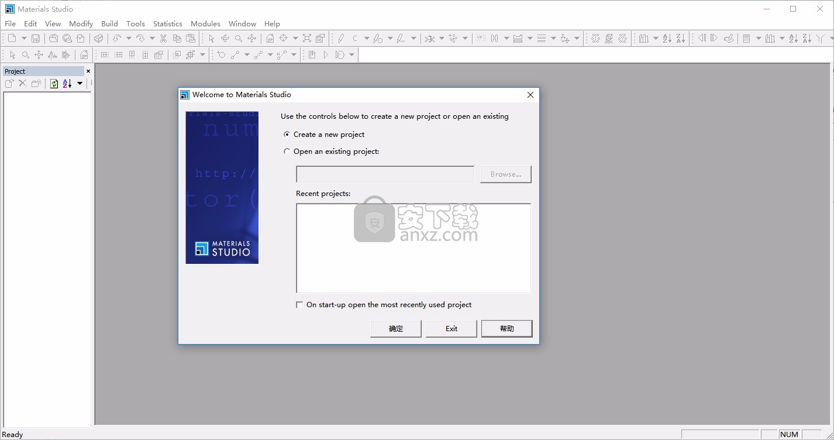Click the Refresh icon in Project panel
Viewport: 834px width, 440px height.
[x=54, y=84]
